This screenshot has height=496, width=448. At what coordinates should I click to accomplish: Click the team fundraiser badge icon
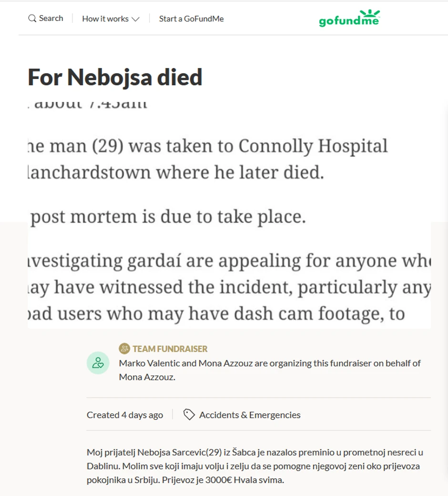[124, 349]
